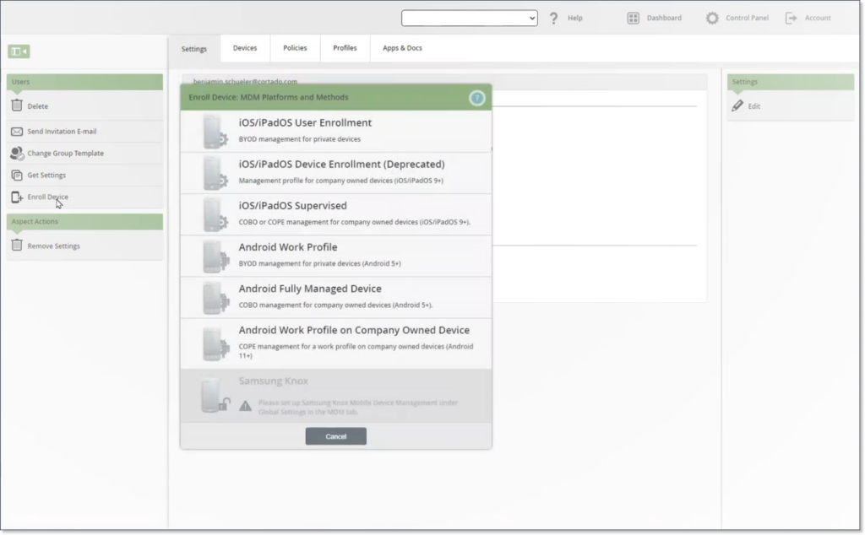Click the Samsung Knox title
Screen dimensions: 865x535
[x=274, y=381]
